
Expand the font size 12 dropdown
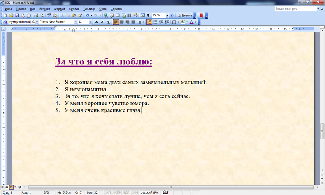[91, 22]
